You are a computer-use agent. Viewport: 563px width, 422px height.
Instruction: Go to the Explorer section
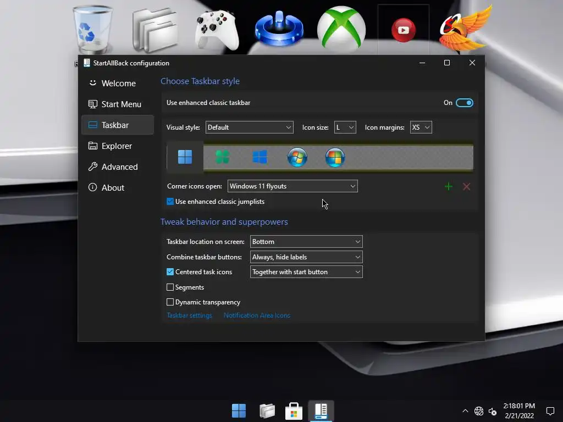click(x=118, y=146)
